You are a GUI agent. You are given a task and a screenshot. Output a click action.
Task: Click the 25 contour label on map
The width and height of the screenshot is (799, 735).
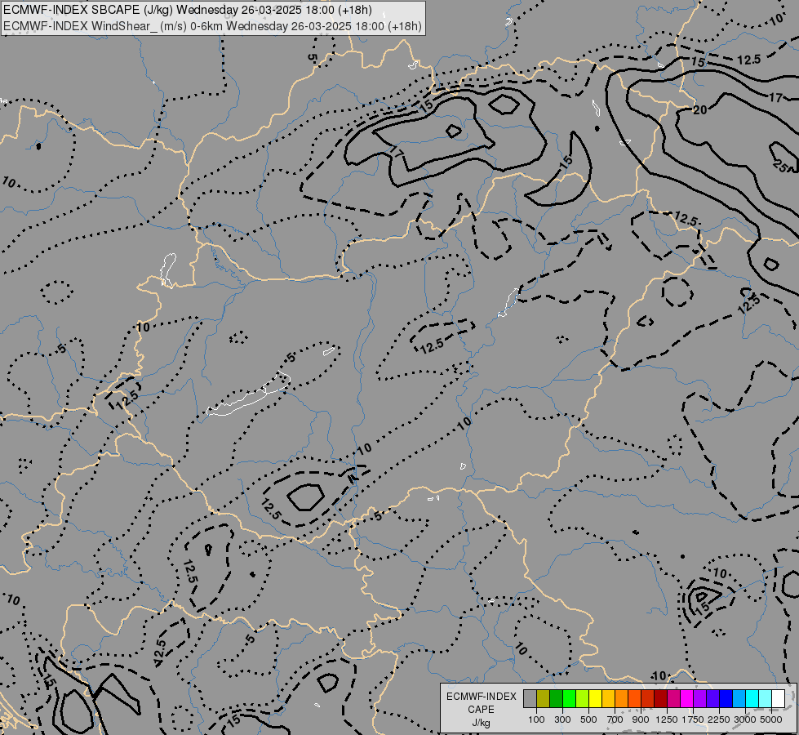click(x=779, y=166)
